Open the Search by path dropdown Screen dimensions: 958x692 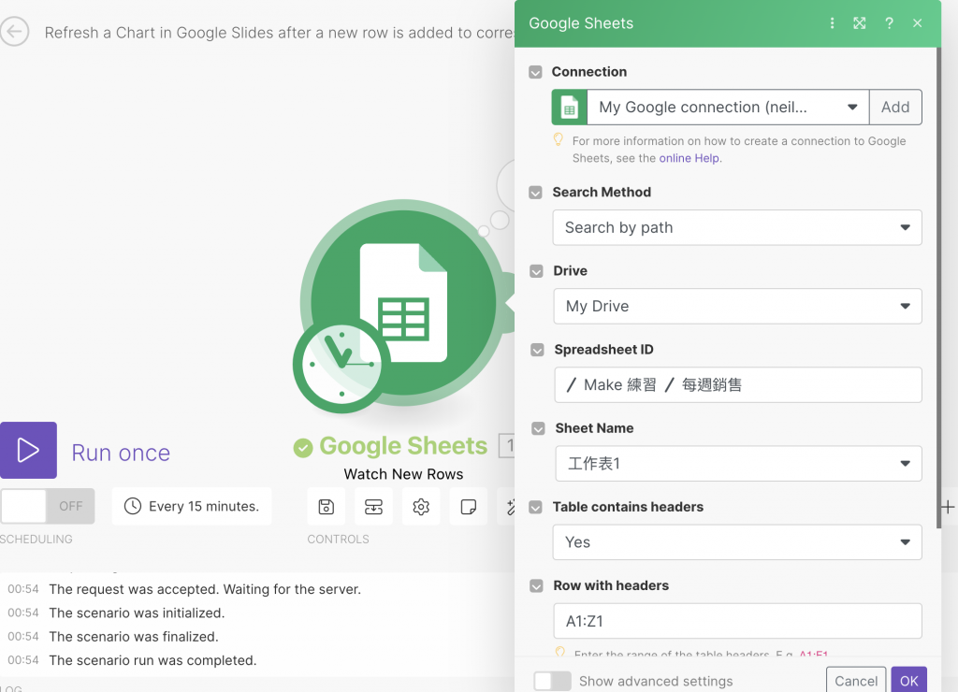[737, 228]
